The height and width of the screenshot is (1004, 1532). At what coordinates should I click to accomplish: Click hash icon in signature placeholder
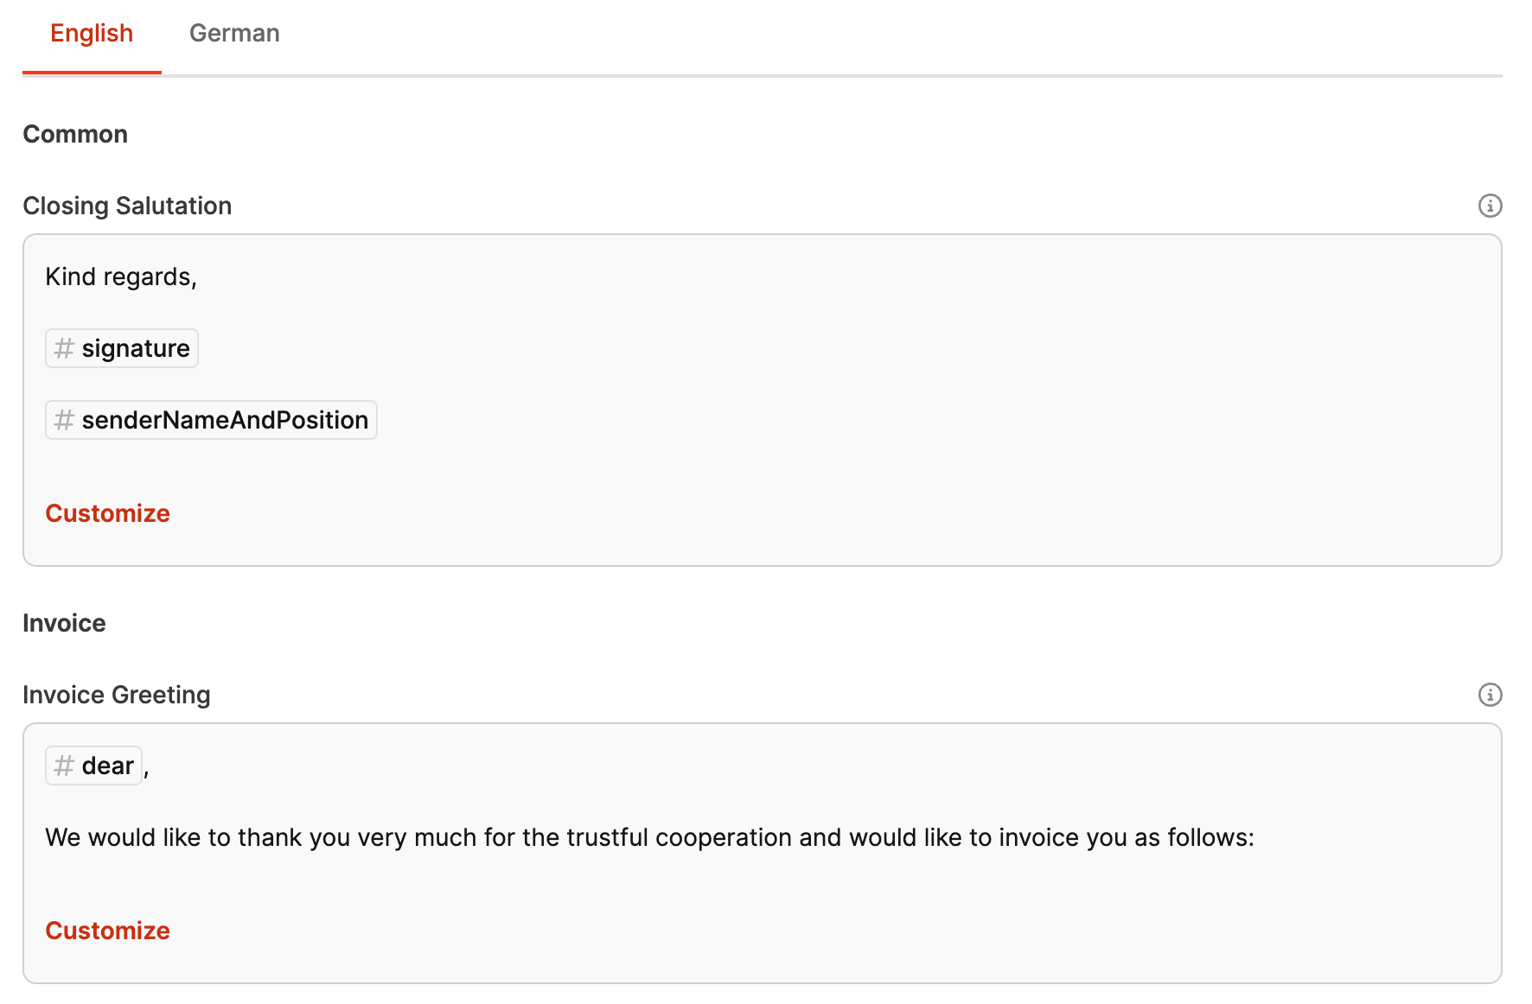[64, 348]
